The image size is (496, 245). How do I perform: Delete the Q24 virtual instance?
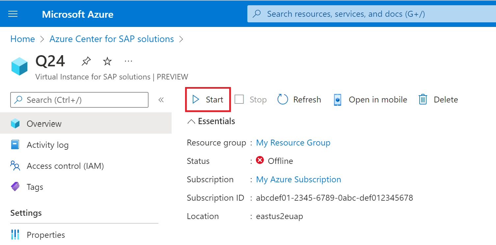point(438,100)
